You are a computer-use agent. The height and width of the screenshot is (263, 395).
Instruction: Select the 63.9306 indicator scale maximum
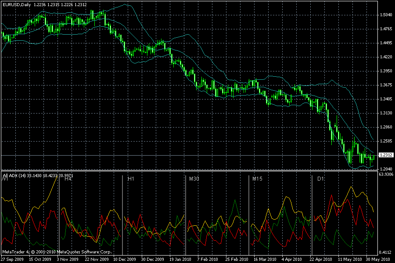[386, 174]
